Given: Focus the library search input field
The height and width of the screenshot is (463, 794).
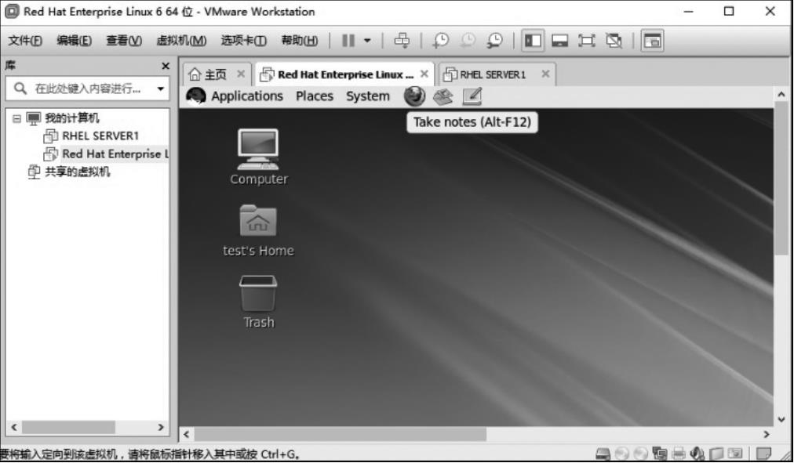Looking at the screenshot, I should 88,89.
